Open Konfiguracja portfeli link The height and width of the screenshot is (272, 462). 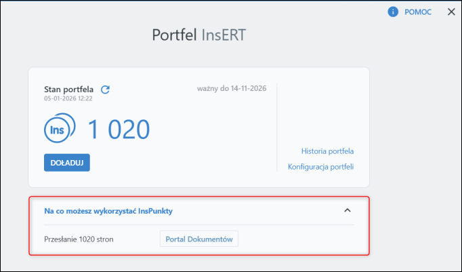320,167
